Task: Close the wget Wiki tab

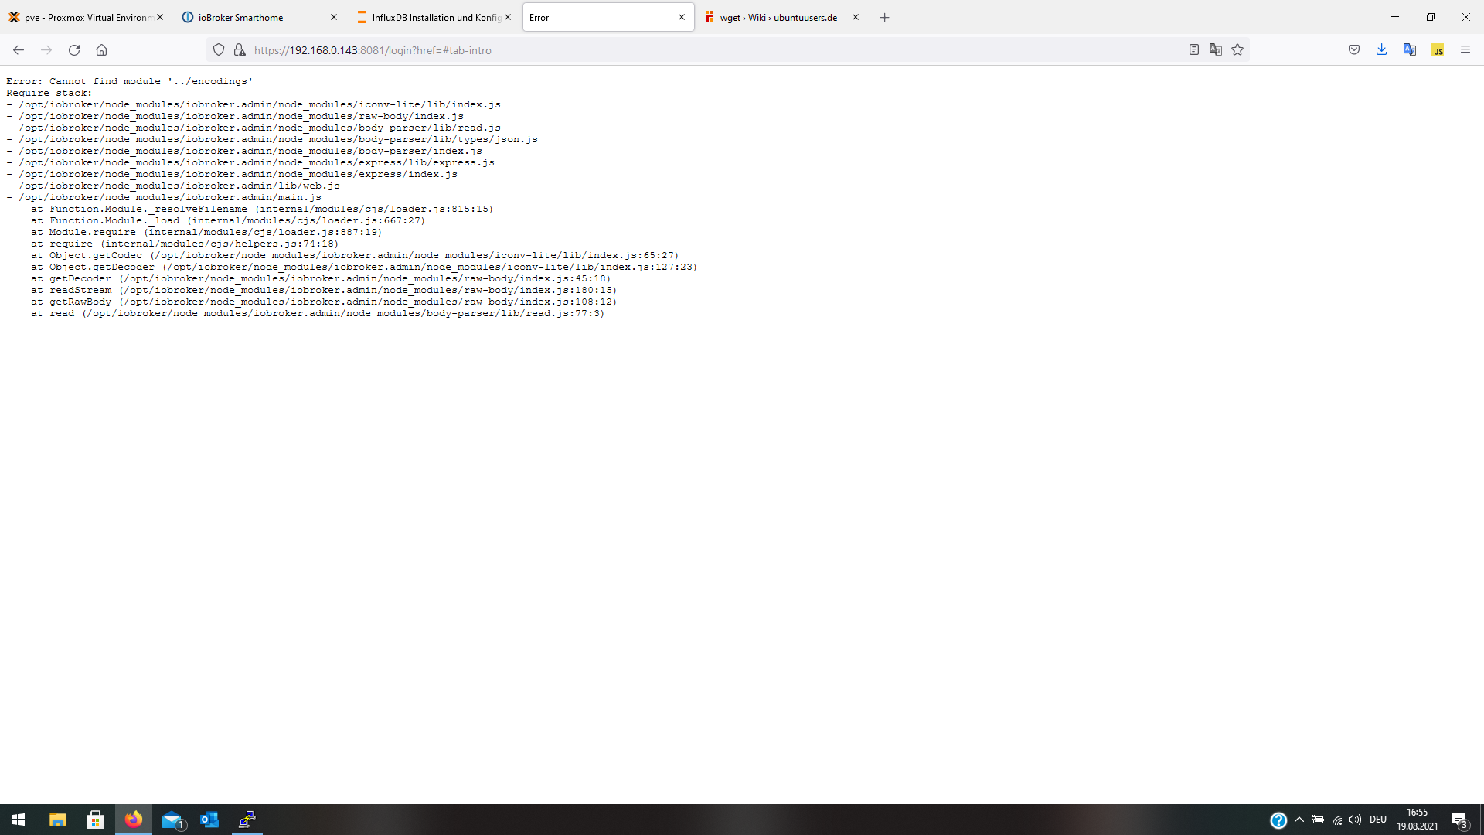Action: [856, 18]
